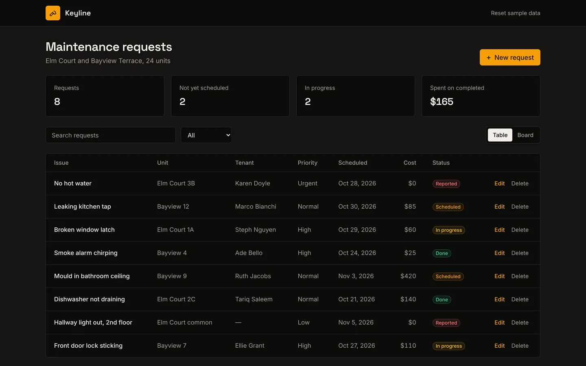Edit the Leaking kitchen tap request

point(499,207)
